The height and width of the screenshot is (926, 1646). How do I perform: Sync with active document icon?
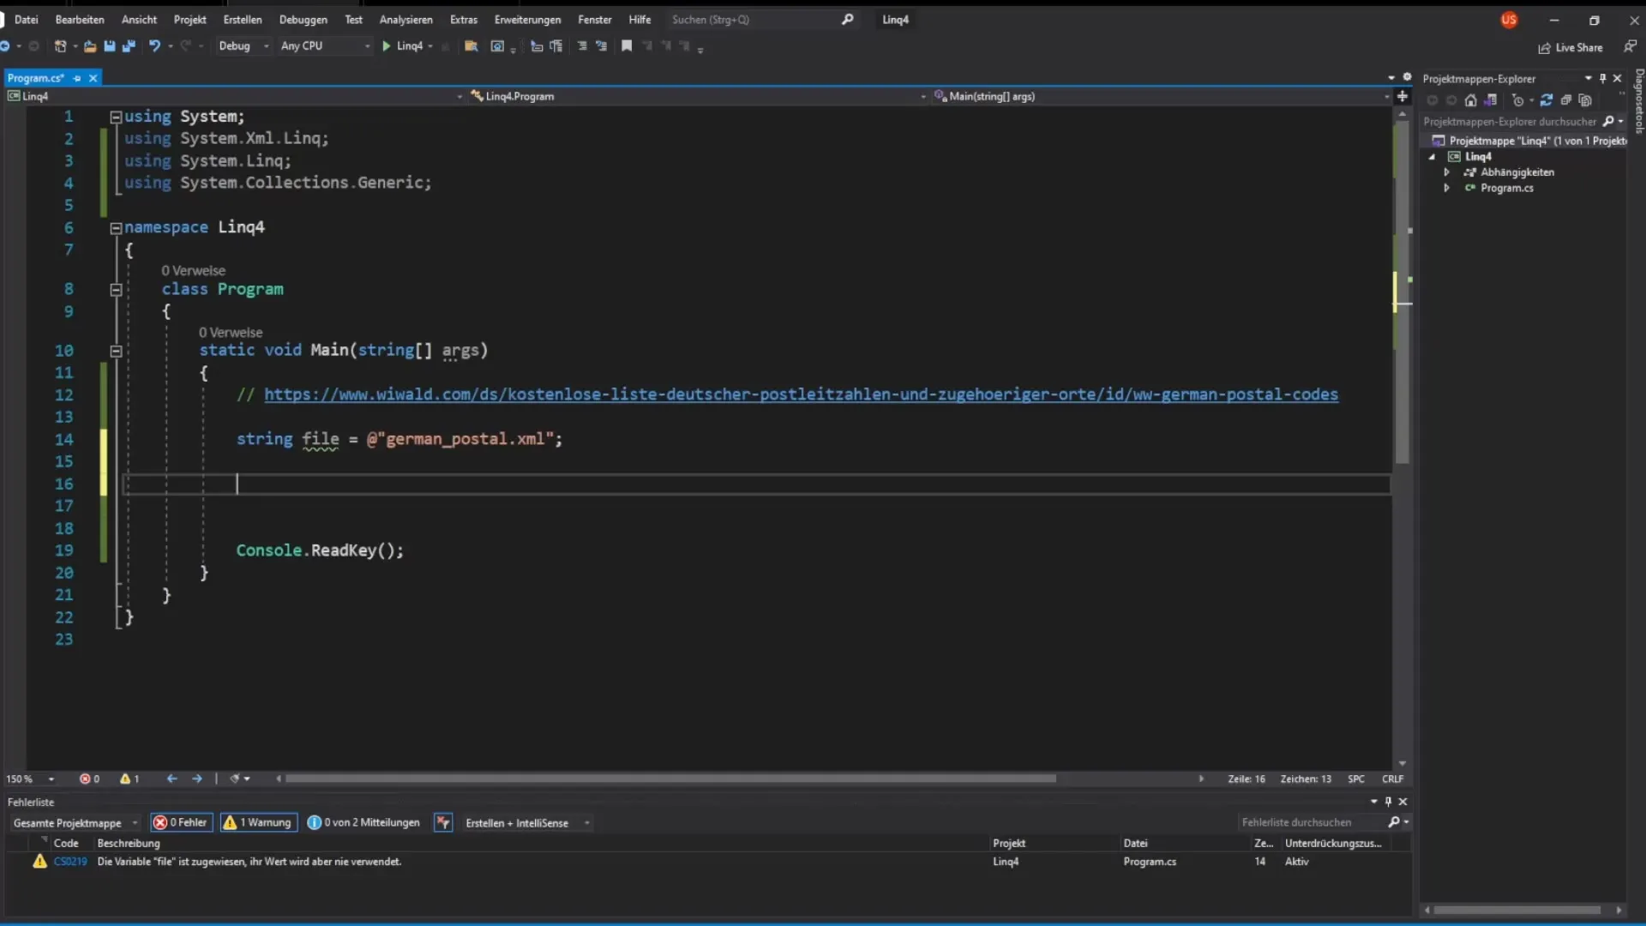1547,100
